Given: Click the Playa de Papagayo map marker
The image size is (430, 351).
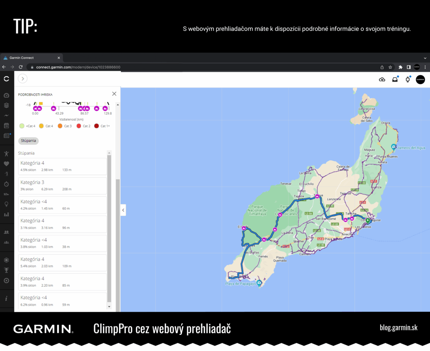Looking at the screenshot, I should [x=259, y=283].
